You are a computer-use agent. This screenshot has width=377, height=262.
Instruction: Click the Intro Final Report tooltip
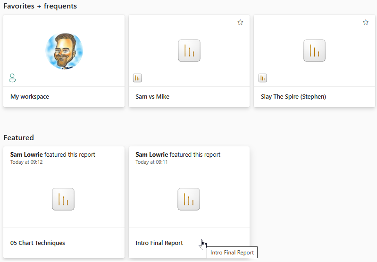pyautogui.click(x=232, y=253)
